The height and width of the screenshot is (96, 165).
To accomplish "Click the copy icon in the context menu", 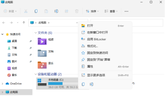I will pyautogui.click(x=83, y=84).
